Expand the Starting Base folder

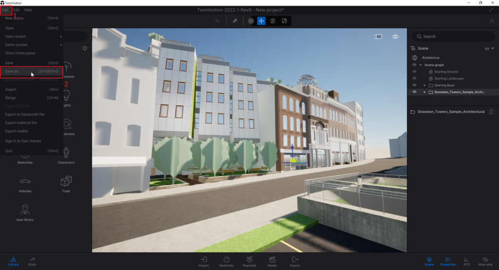(x=424, y=85)
